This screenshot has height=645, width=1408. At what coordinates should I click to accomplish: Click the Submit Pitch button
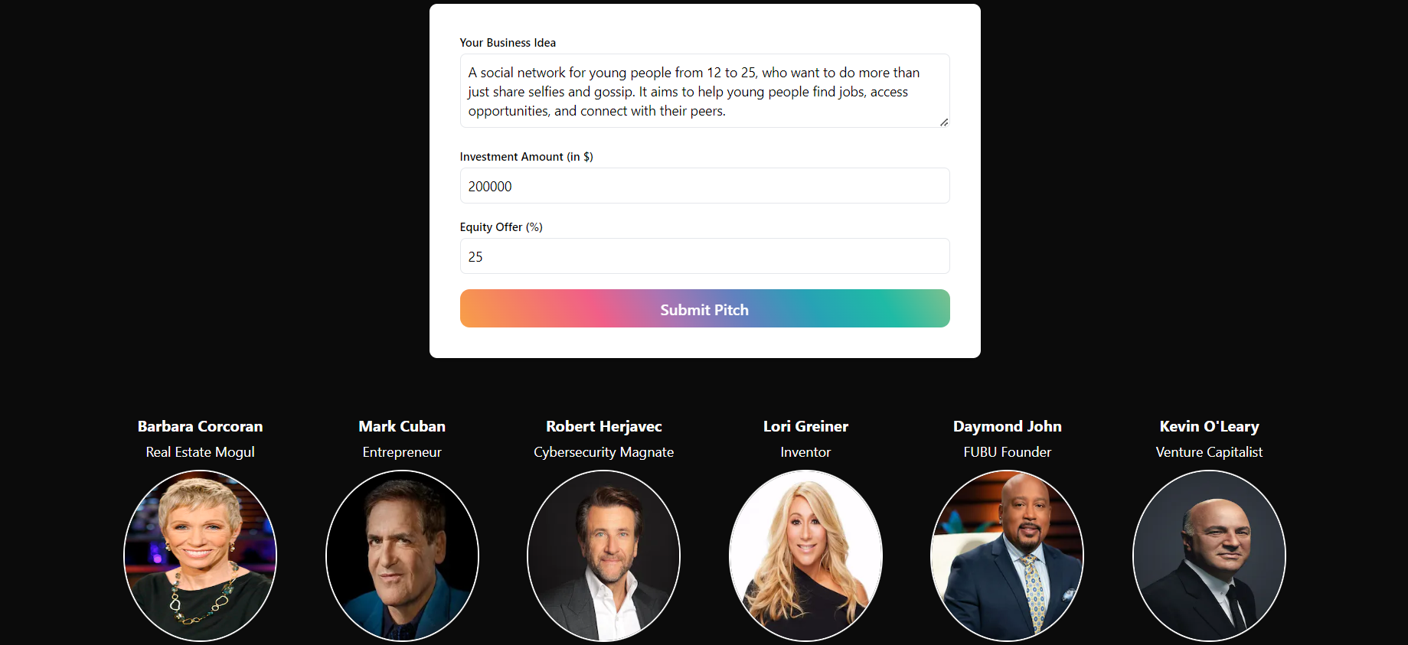pos(704,308)
